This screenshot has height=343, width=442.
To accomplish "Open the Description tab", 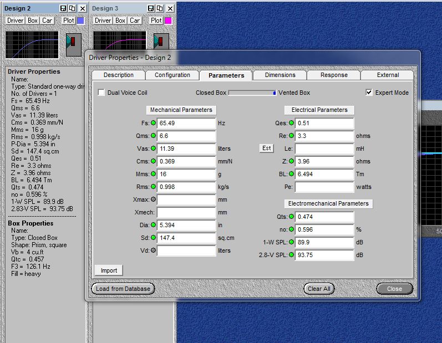I will point(118,75).
